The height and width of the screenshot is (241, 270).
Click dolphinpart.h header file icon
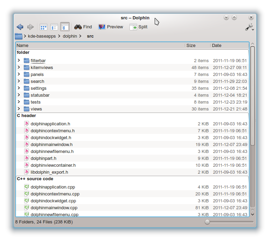point(26,158)
